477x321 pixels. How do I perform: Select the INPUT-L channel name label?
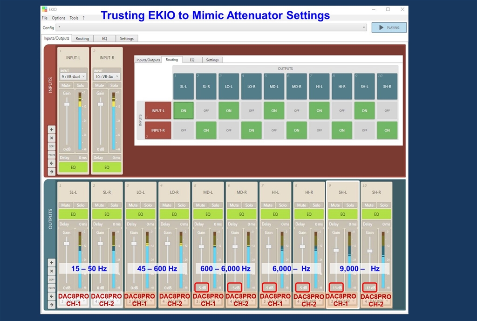tap(73, 57)
